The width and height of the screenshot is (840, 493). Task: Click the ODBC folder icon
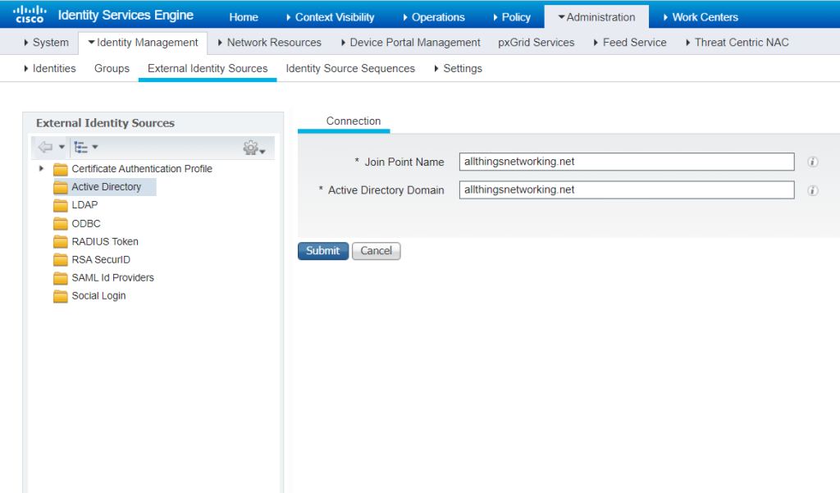coord(61,223)
